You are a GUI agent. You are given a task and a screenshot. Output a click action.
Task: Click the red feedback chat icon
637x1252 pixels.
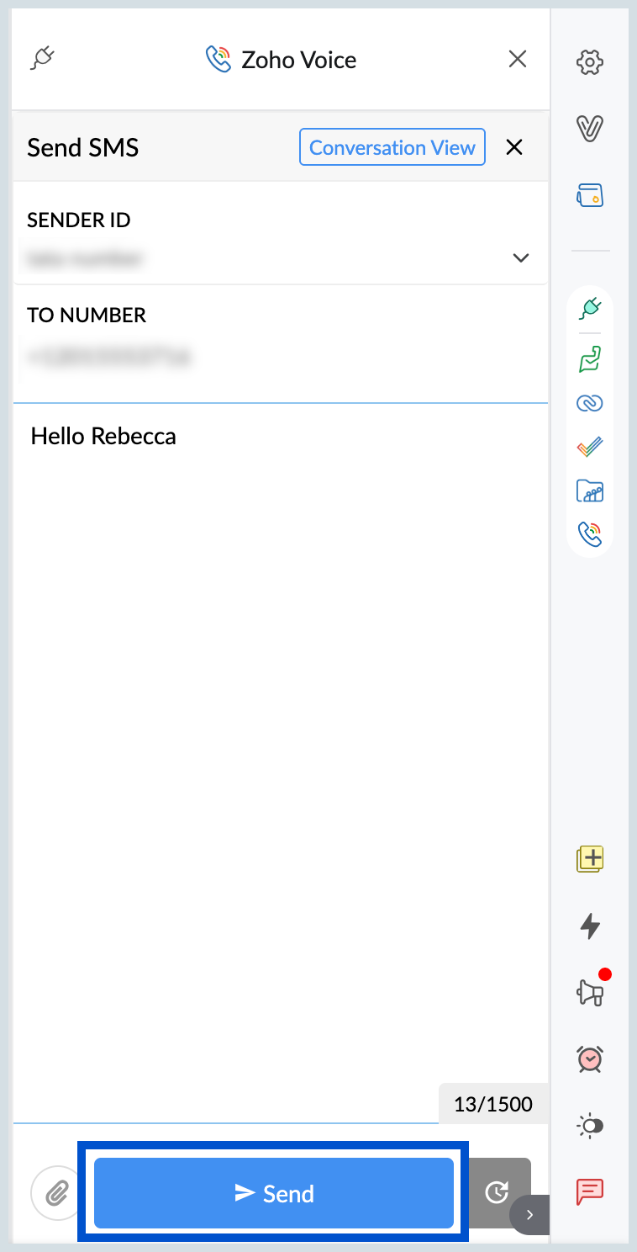click(x=591, y=1191)
